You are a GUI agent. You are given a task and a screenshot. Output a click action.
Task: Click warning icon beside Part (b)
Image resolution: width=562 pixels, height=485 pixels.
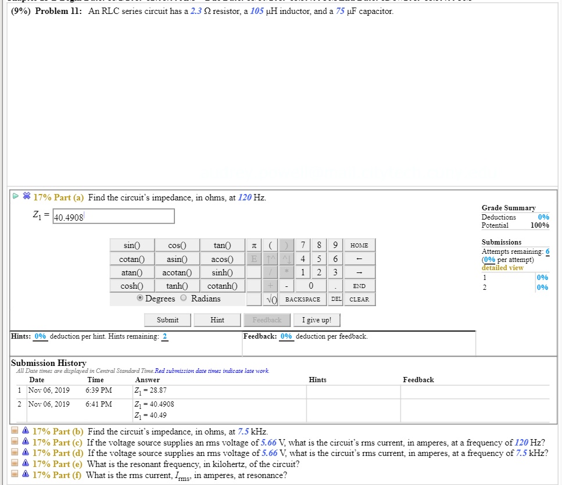pyautogui.click(x=26, y=432)
